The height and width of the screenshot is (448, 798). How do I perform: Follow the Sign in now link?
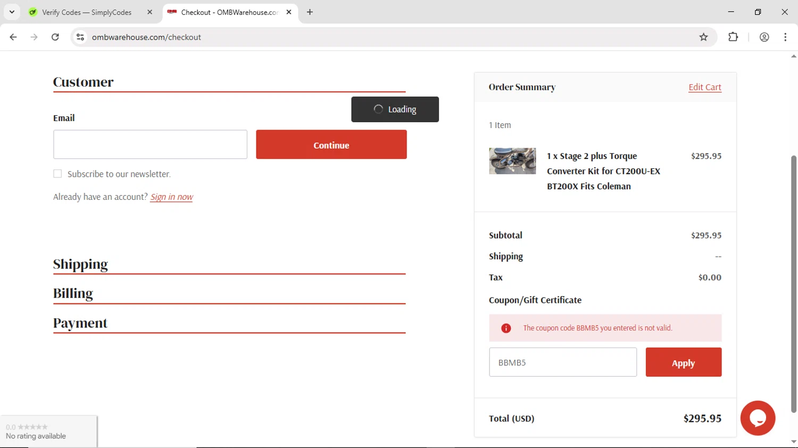point(171,197)
